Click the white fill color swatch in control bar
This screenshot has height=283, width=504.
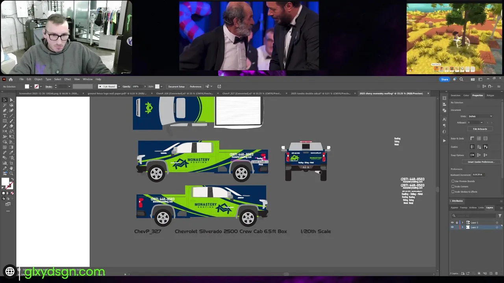coord(27,86)
